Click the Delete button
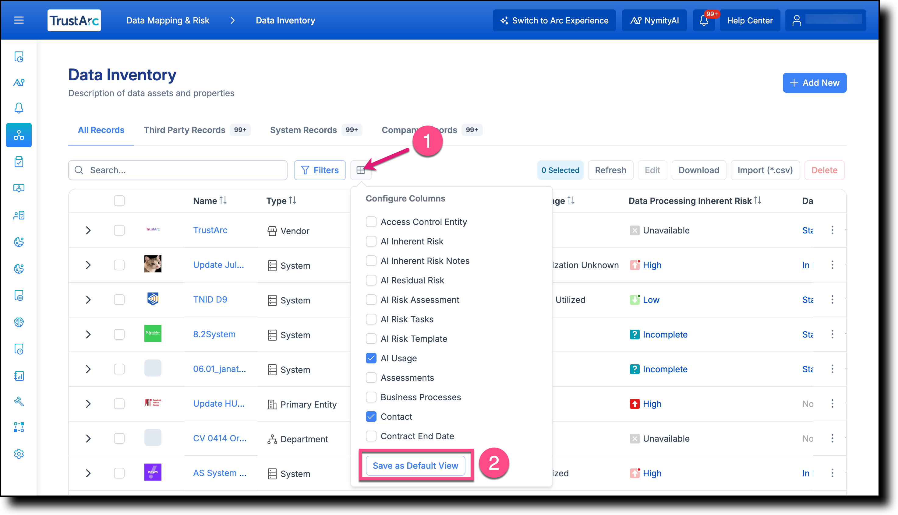The image size is (898, 515). click(824, 170)
